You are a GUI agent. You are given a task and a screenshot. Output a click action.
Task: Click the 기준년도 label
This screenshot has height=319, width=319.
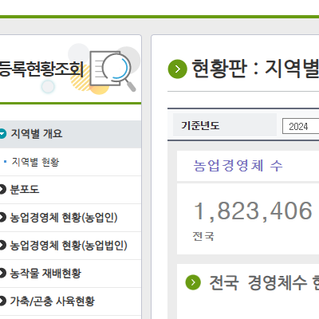pos(200,125)
